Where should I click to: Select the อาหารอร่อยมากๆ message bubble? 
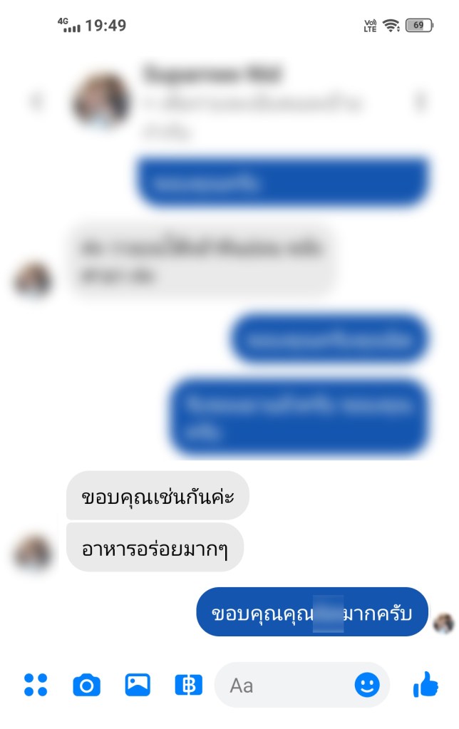point(155,547)
